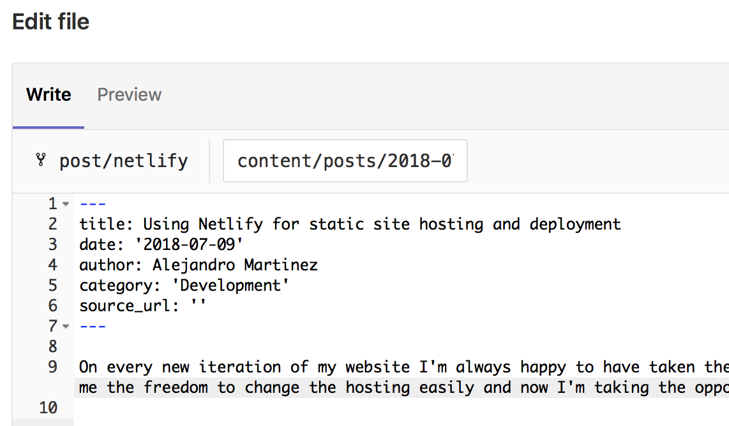Select line number 2 in the gutter
Viewport: 729px width, 426px height.
pos(52,224)
